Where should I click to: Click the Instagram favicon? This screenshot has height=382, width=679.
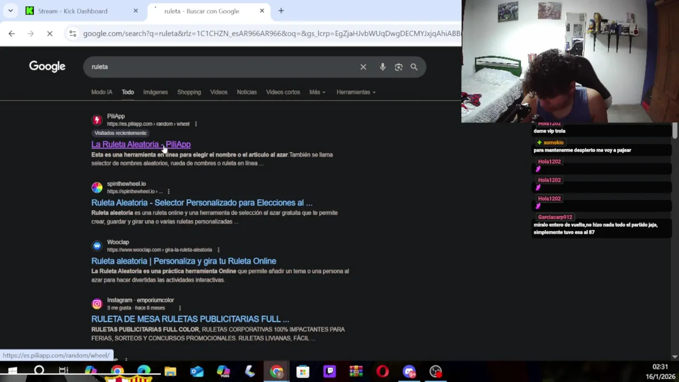[97, 303]
